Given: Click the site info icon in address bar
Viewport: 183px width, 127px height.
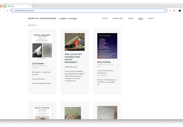Looking at the screenshot, I should 12,11.
